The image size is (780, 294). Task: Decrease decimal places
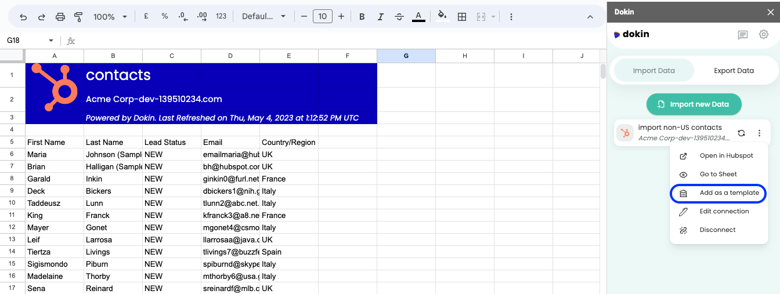click(183, 17)
